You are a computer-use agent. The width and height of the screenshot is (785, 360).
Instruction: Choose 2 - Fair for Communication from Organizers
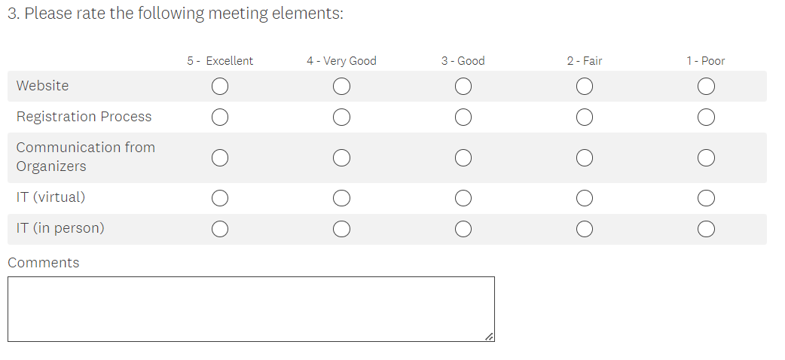[585, 158]
